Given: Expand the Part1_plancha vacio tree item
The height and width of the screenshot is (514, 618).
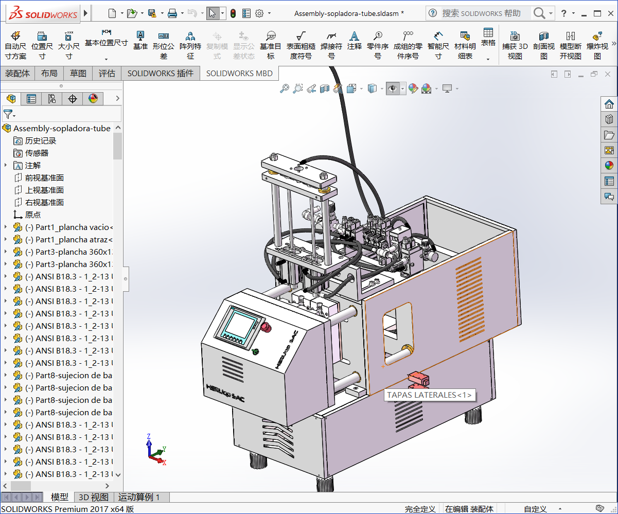Looking at the screenshot, I should tap(5, 227).
